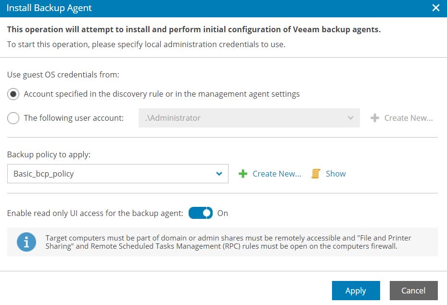Choose 'The following user account' radio button
The image size is (447, 305).
click(x=13, y=118)
